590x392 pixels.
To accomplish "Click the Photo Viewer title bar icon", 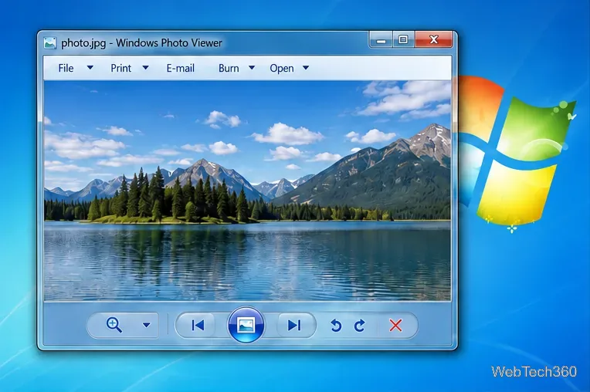I will 49,43.
